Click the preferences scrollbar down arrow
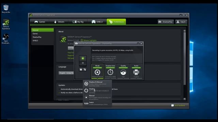Screen dimensions: 218x122 click(185, 99)
